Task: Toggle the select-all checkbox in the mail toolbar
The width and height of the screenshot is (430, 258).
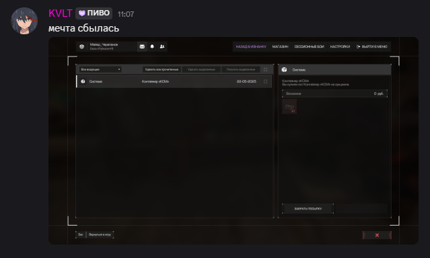Action: tap(265, 70)
